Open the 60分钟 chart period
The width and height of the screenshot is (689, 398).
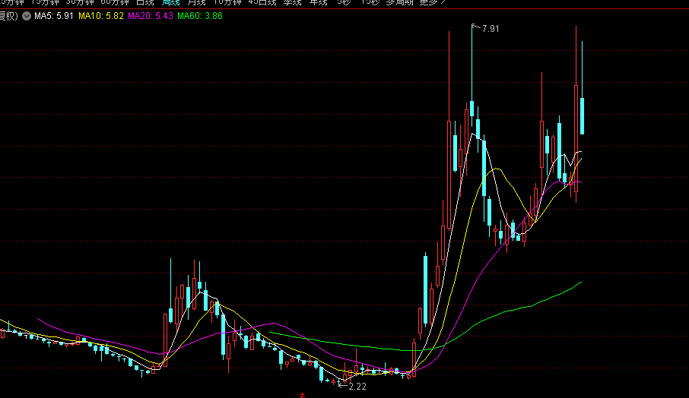tap(115, 2)
